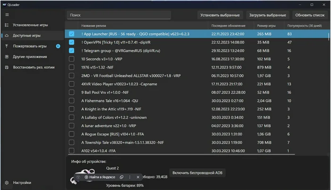331x190 pixels.
Task: Check the A Knight in the Attic checkbox
Action: pyautogui.click(x=71, y=109)
